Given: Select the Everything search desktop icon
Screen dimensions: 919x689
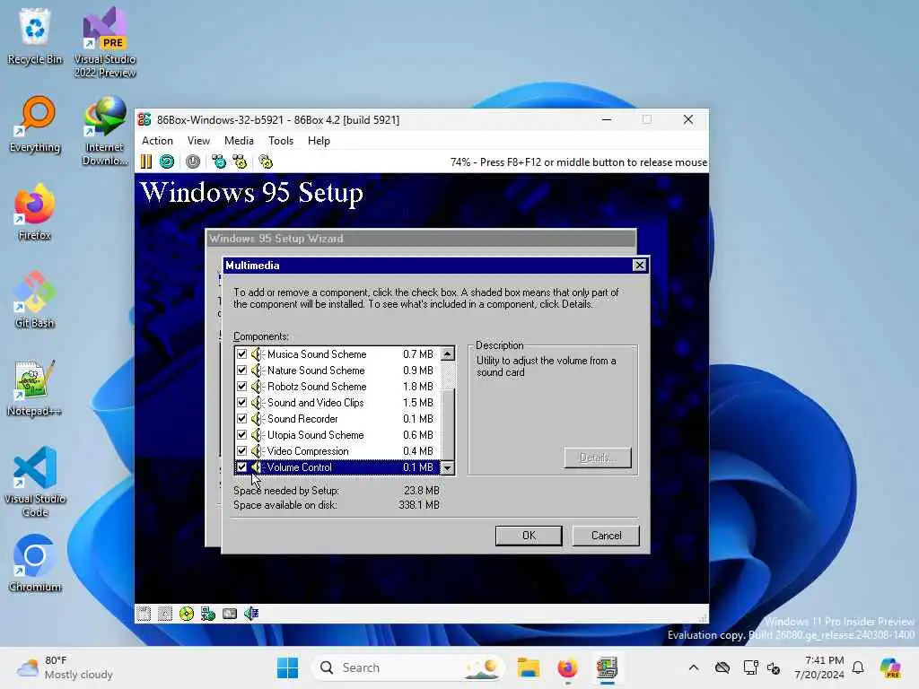Looking at the screenshot, I should [x=35, y=125].
